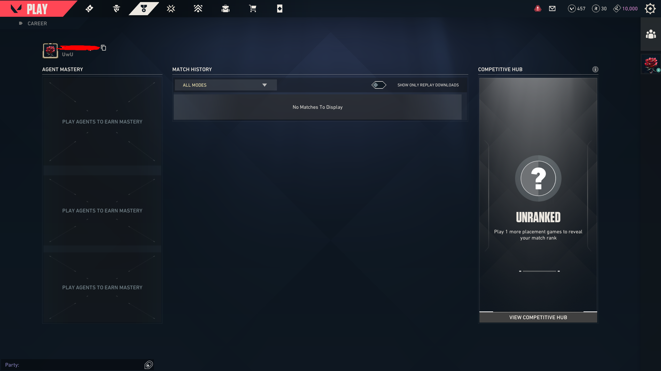This screenshot has width=661, height=371.
Task: Open the Premier icon in top navigation
Action: click(198, 9)
